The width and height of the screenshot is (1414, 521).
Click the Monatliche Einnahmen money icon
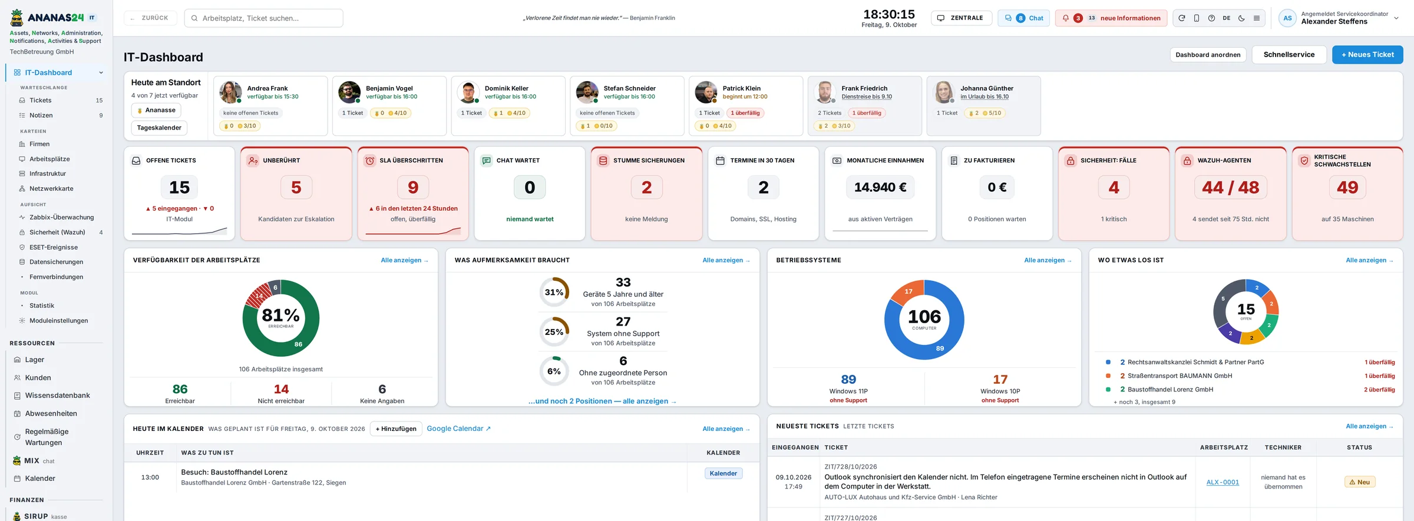(837, 161)
